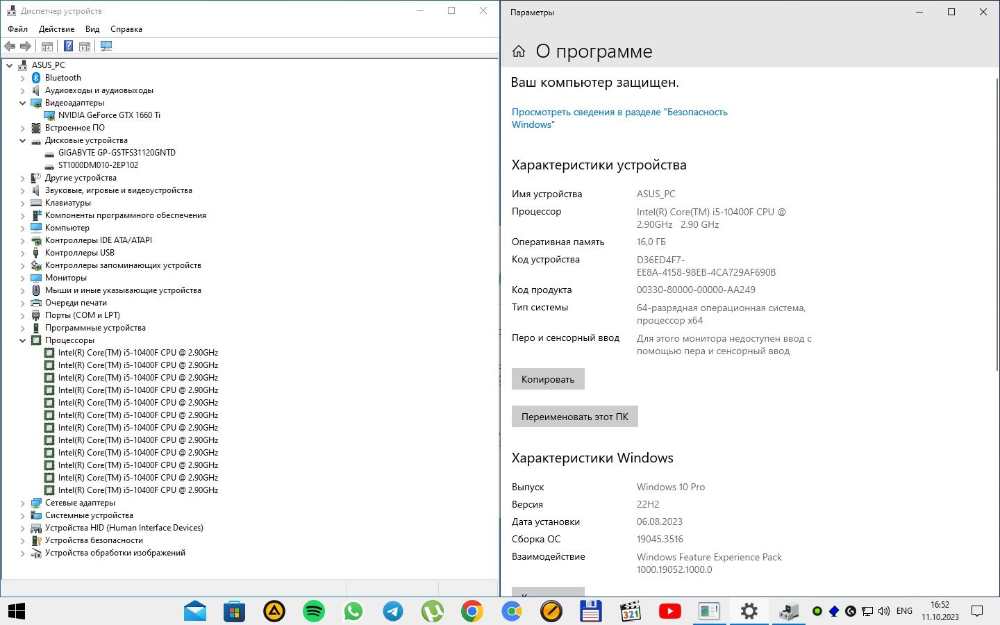Click the home icon in Параметры
This screenshot has width=1000, height=625.
pyautogui.click(x=519, y=51)
